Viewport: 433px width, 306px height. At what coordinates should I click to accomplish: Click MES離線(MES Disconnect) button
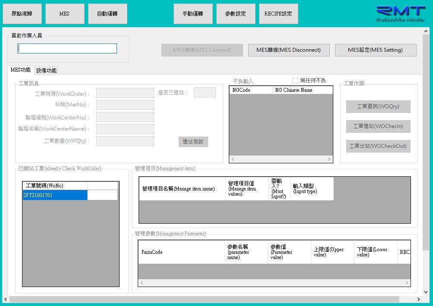[x=289, y=50]
